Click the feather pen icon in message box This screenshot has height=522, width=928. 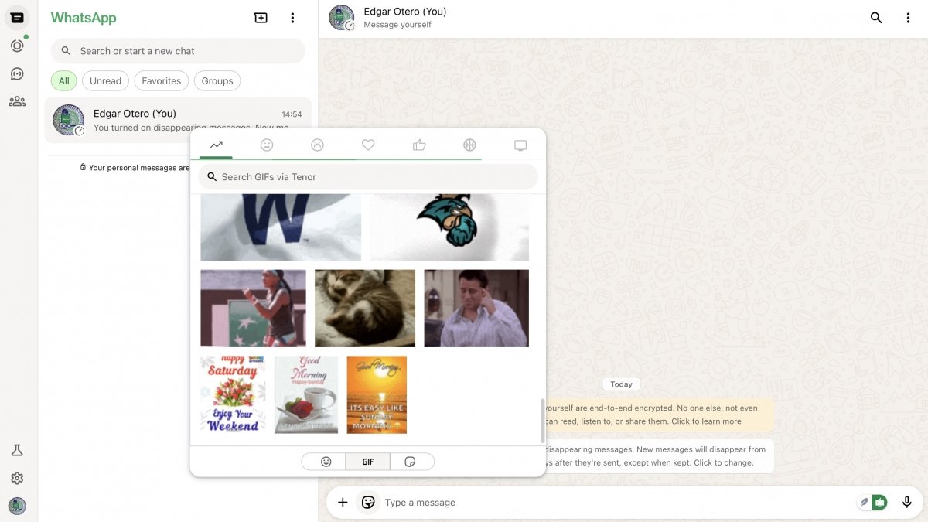click(x=865, y=503)
